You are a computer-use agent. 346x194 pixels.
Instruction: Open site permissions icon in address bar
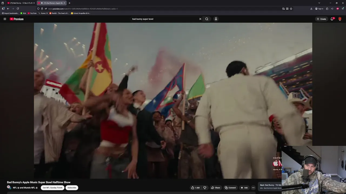point(46,9)
